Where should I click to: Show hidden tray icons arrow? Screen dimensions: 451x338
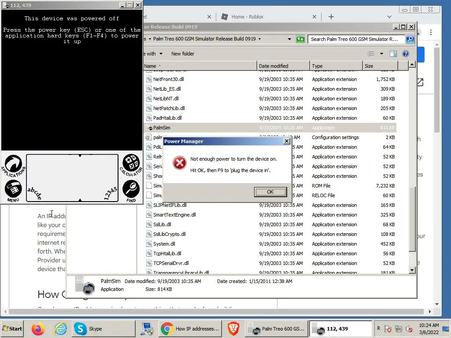coord(378,328)
